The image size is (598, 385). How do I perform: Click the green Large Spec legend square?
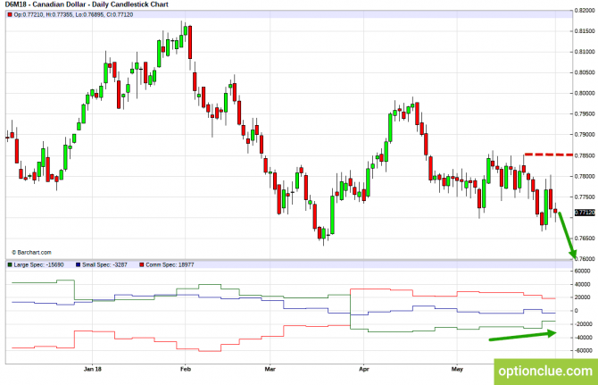pyautogui.click(x=10, y=264)
